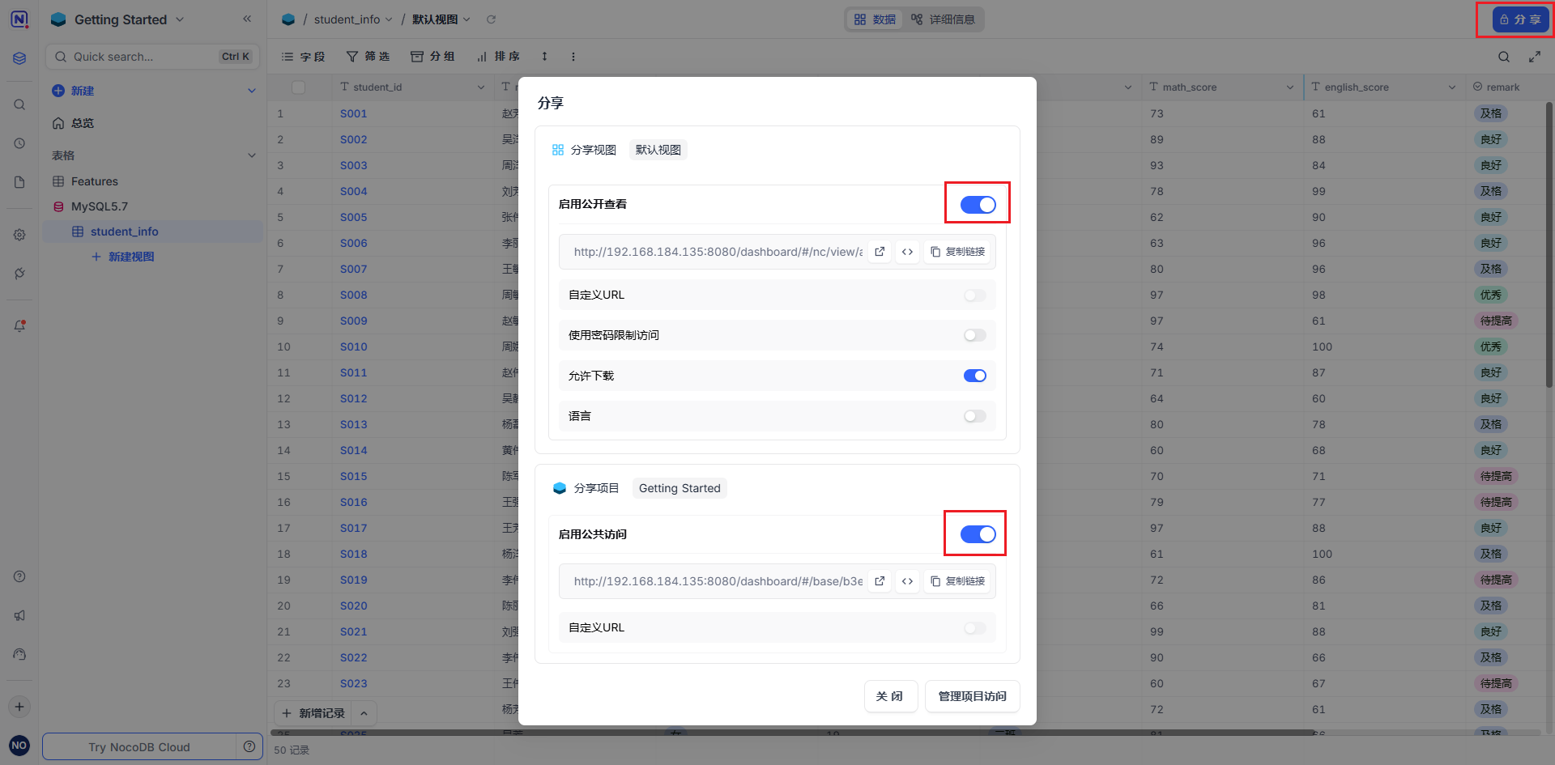Switch to the 详细信息 tab

[x=943, y=19]
